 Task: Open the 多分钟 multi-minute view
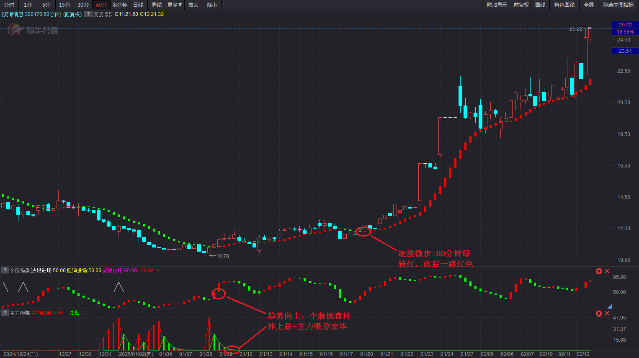(120, 5)
